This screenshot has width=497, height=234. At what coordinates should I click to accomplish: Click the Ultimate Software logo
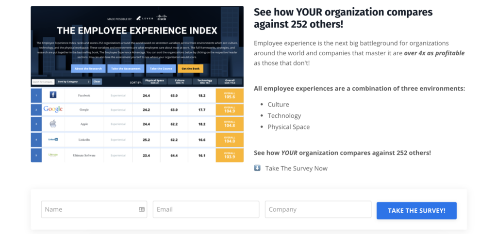click(x=53, y=155)
